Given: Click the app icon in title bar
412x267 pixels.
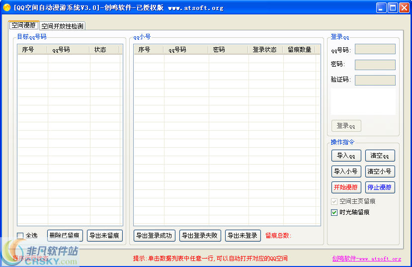Looking at the screenshot, I should pyautogui.click(x=7, y=7).
